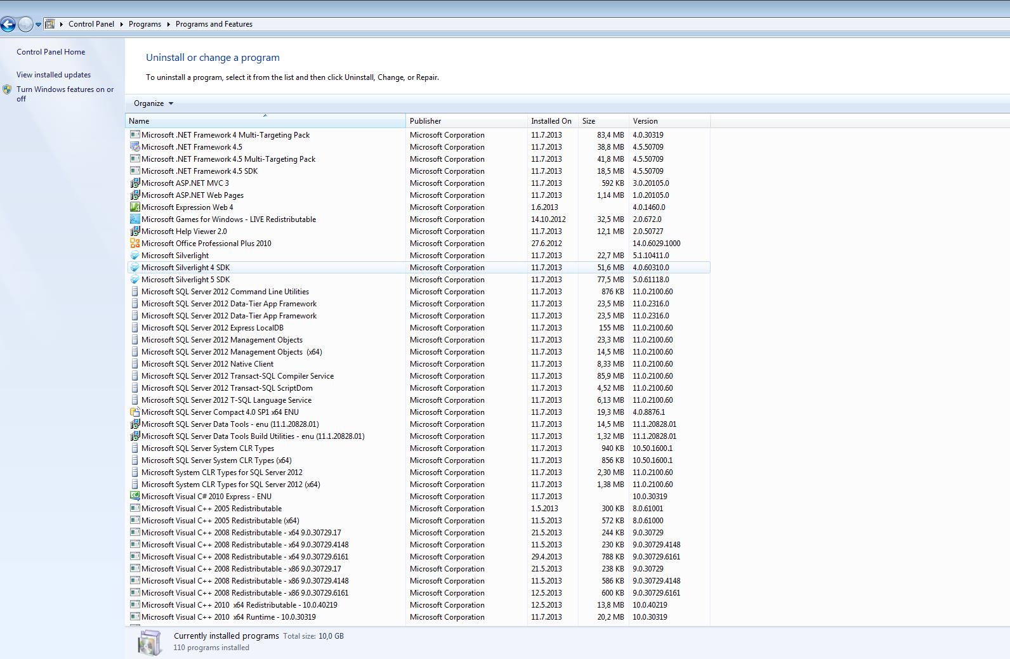Click Control Panel in the breadcrumb

91,24
